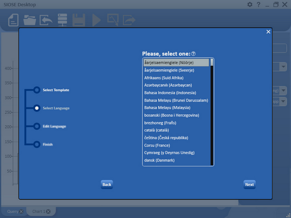Click the import arrow toolbar icon
291x218 pixels.
[46, 20]
